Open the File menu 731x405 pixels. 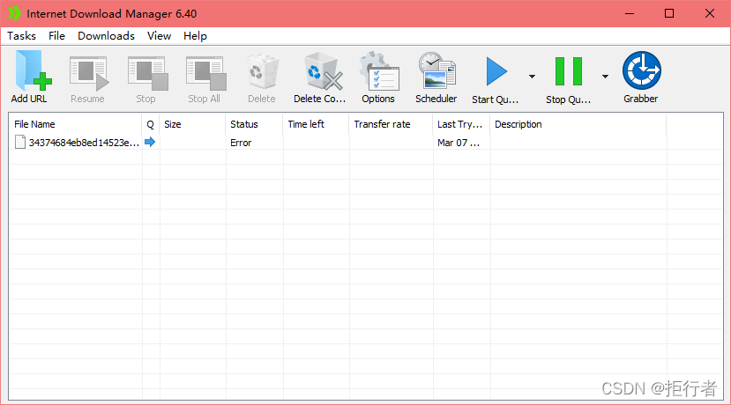57,36
